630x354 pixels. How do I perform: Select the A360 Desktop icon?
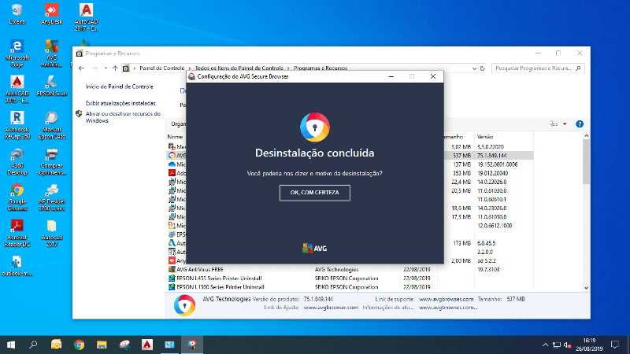[17, 161]
